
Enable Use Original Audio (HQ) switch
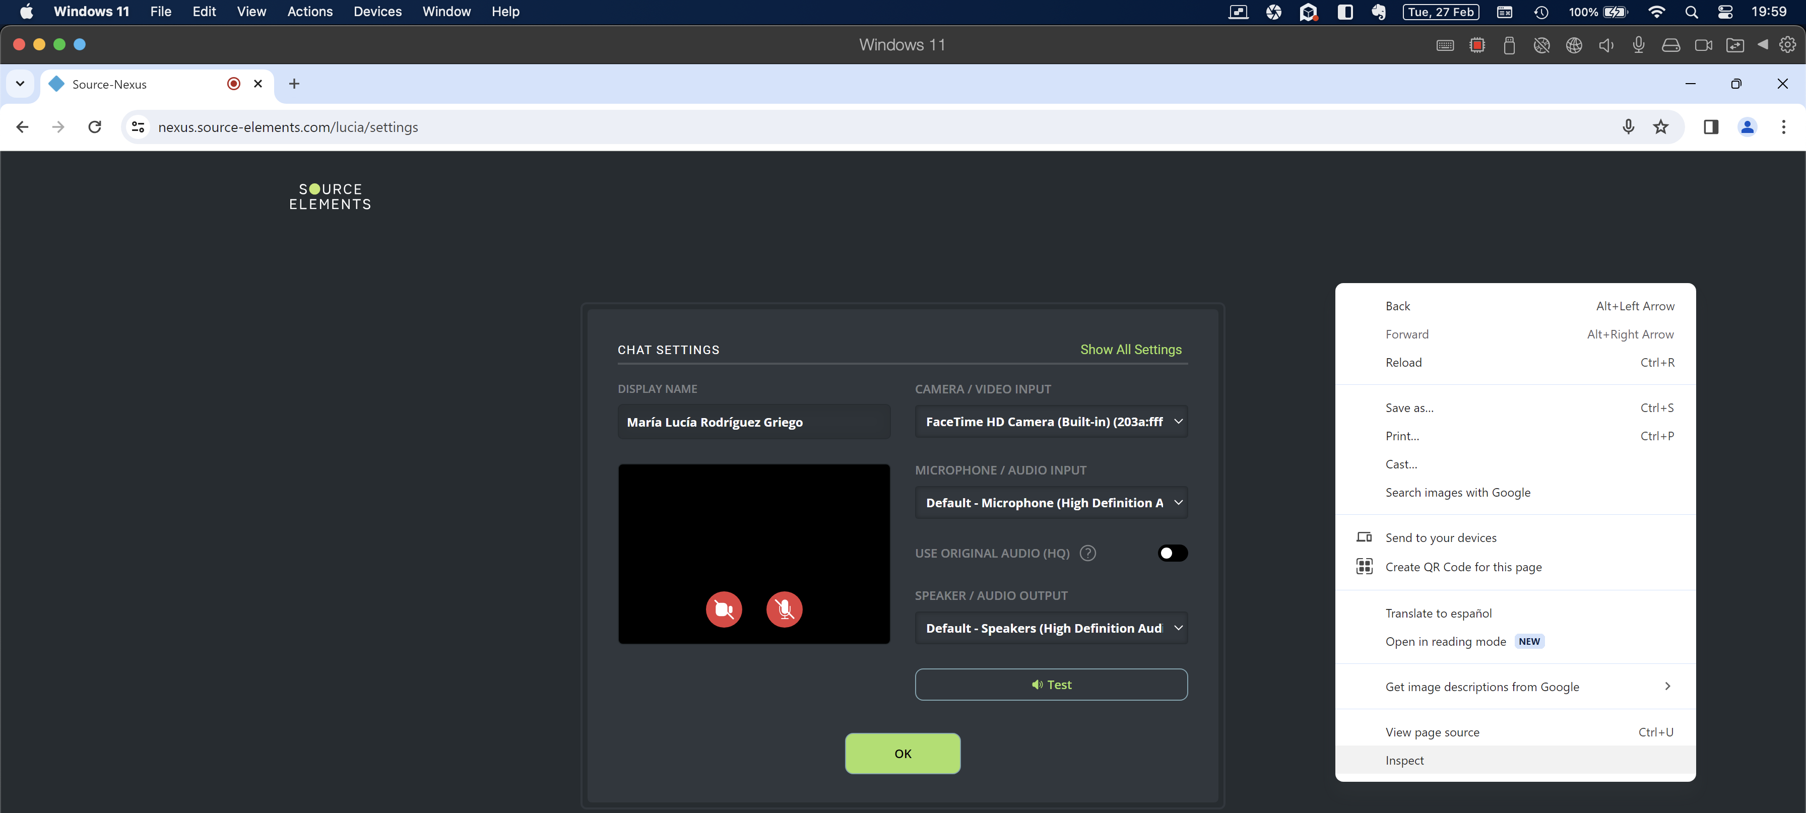point(1172,553)
